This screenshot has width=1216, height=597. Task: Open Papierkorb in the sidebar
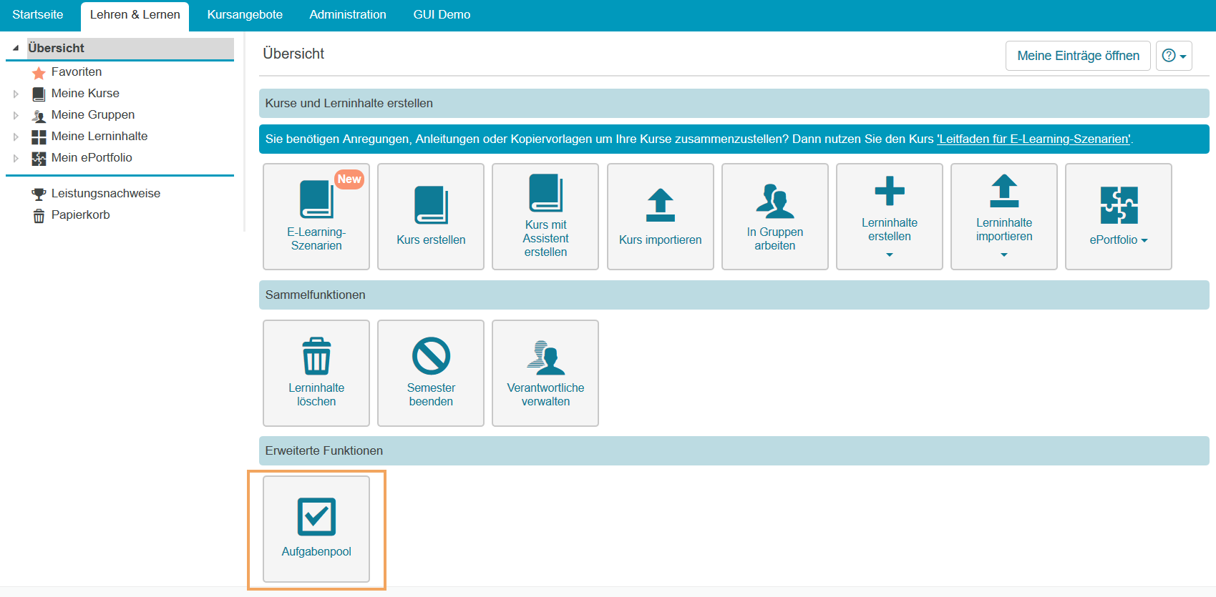[x=80, y=215]
